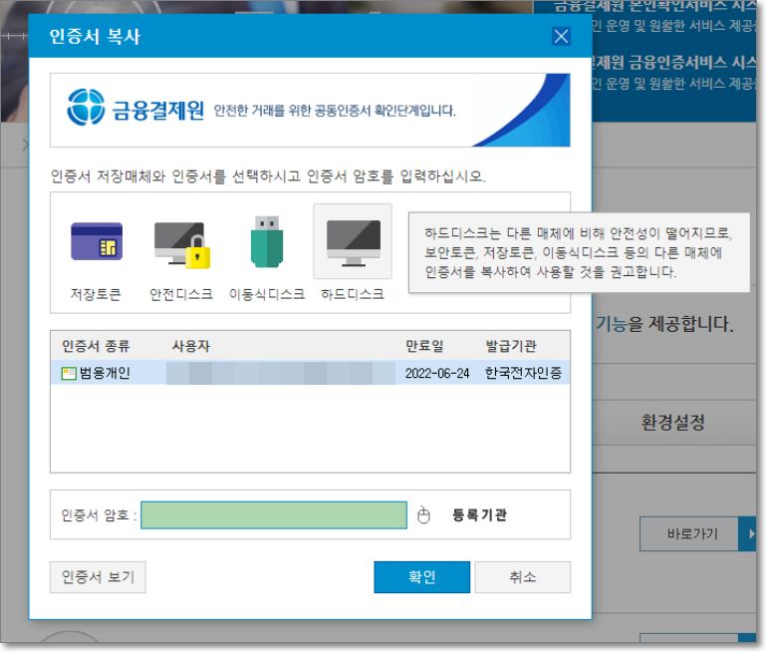Select the 저장토큰 storage media icon
Viewport: 766px width, 652px height.
[x=97, y=241]
